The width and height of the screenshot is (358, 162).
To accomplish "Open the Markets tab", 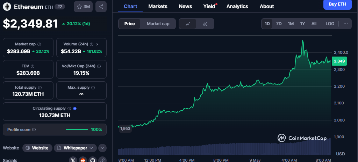I will click(158, 6).
